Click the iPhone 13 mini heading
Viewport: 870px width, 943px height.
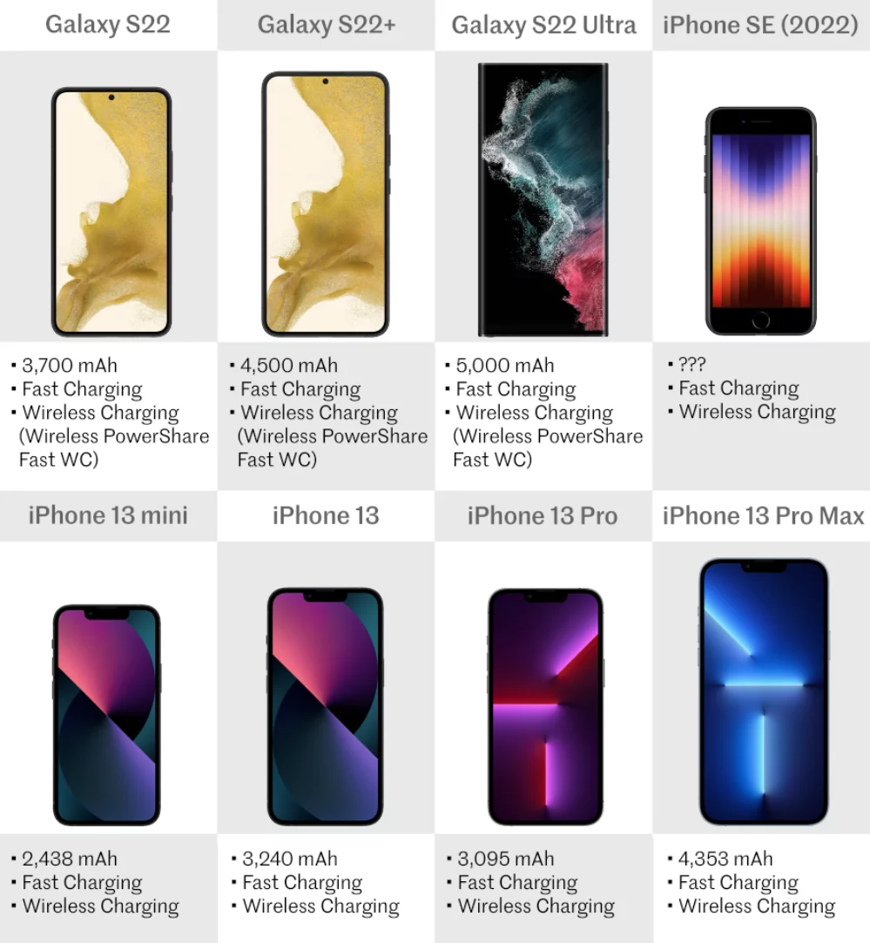click(x=108, y=515)
